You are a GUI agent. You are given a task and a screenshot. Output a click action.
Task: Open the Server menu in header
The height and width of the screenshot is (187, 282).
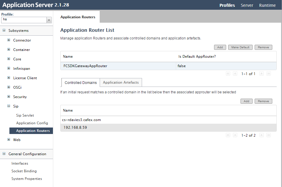(x=247, y=5)
